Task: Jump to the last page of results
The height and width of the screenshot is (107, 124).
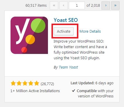Action: [115, 6]
